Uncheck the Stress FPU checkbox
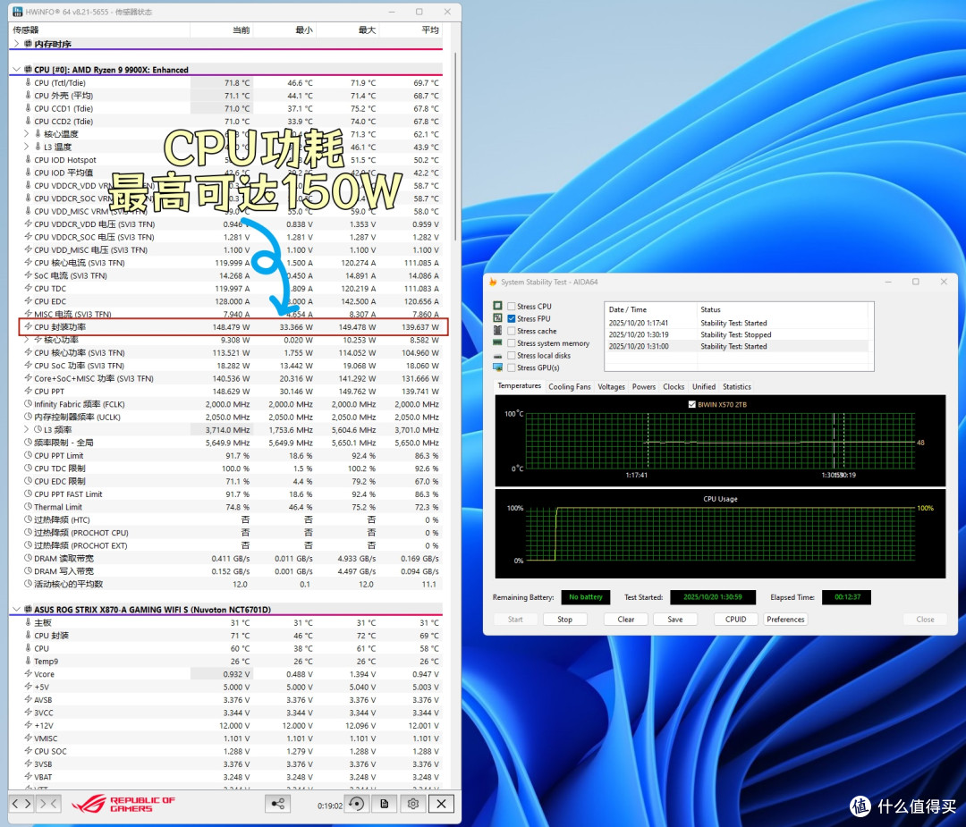The width and height of the screenshot is (966, 827). 512,318
